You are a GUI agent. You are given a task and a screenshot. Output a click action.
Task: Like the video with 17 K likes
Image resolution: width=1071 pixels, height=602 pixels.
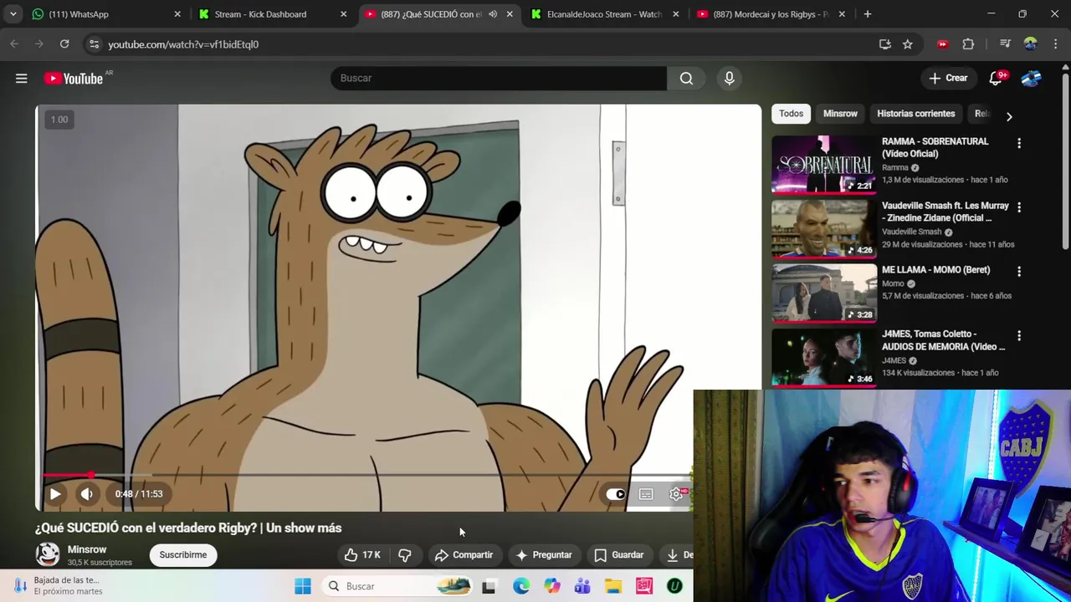click(x=362, y=554)
